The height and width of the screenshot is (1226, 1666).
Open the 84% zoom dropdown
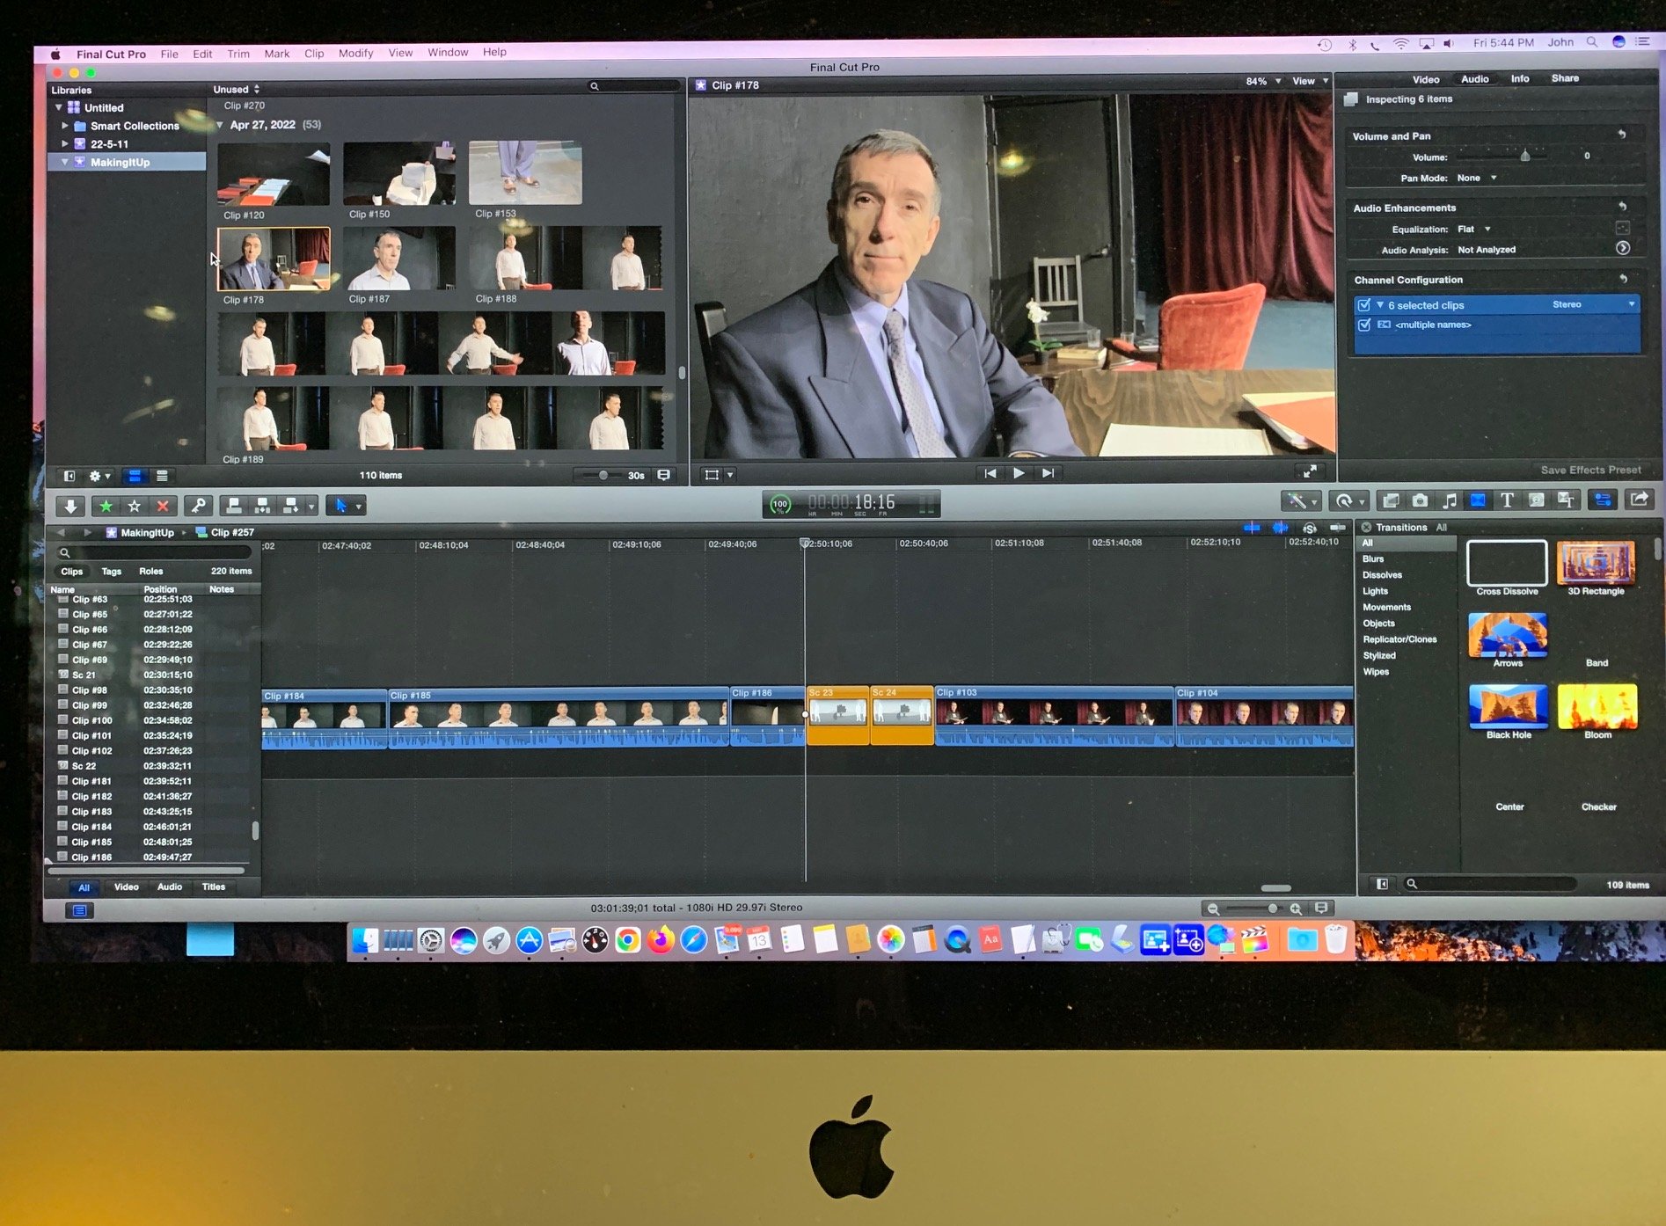coord(1263,81)
